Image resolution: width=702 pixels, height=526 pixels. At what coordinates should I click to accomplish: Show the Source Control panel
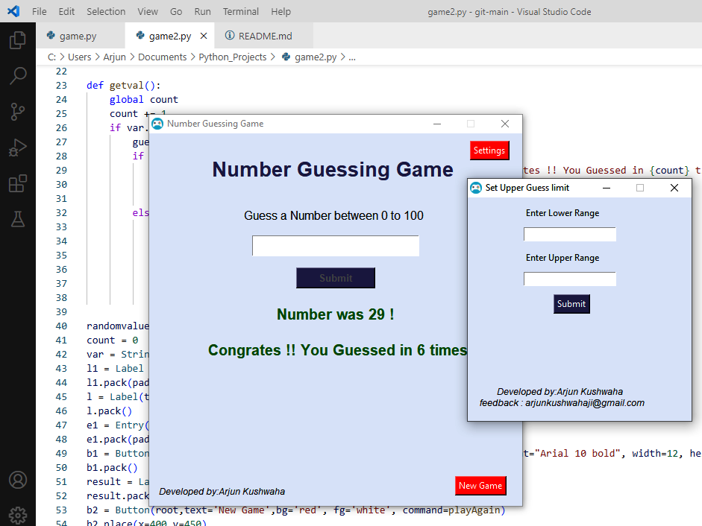tap(18, 112)
